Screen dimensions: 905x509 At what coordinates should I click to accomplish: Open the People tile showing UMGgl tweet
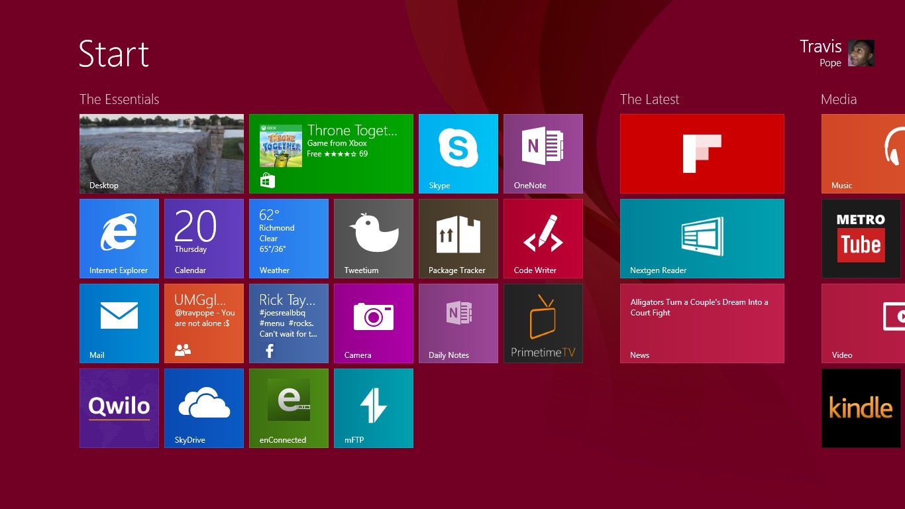click(x=204, y=323)
